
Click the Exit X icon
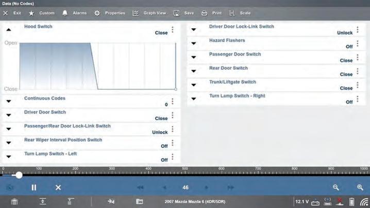pyautogui.click(x=6, y=13)
